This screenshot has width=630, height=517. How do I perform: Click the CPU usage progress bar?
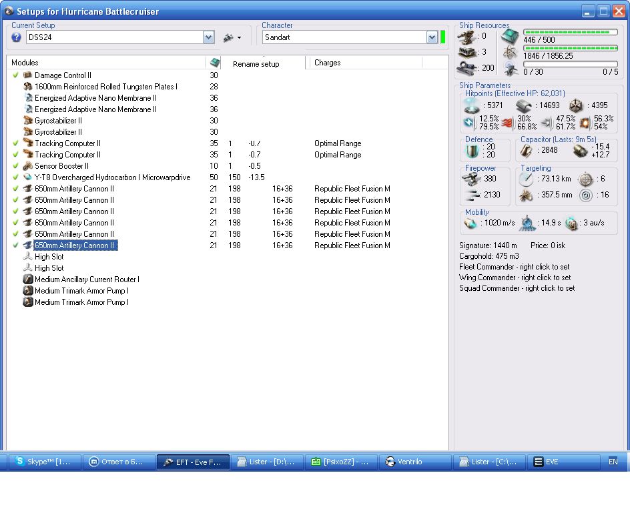(570, 32)
